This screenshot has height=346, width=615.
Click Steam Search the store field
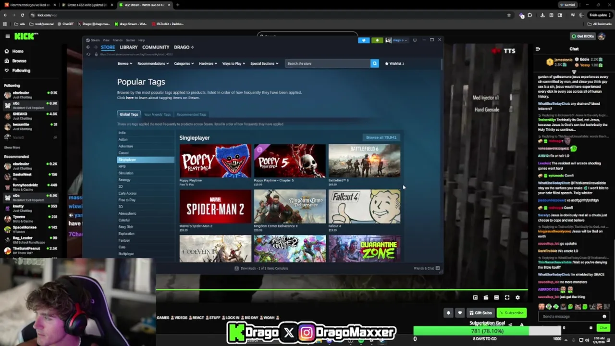click(328, 63)
